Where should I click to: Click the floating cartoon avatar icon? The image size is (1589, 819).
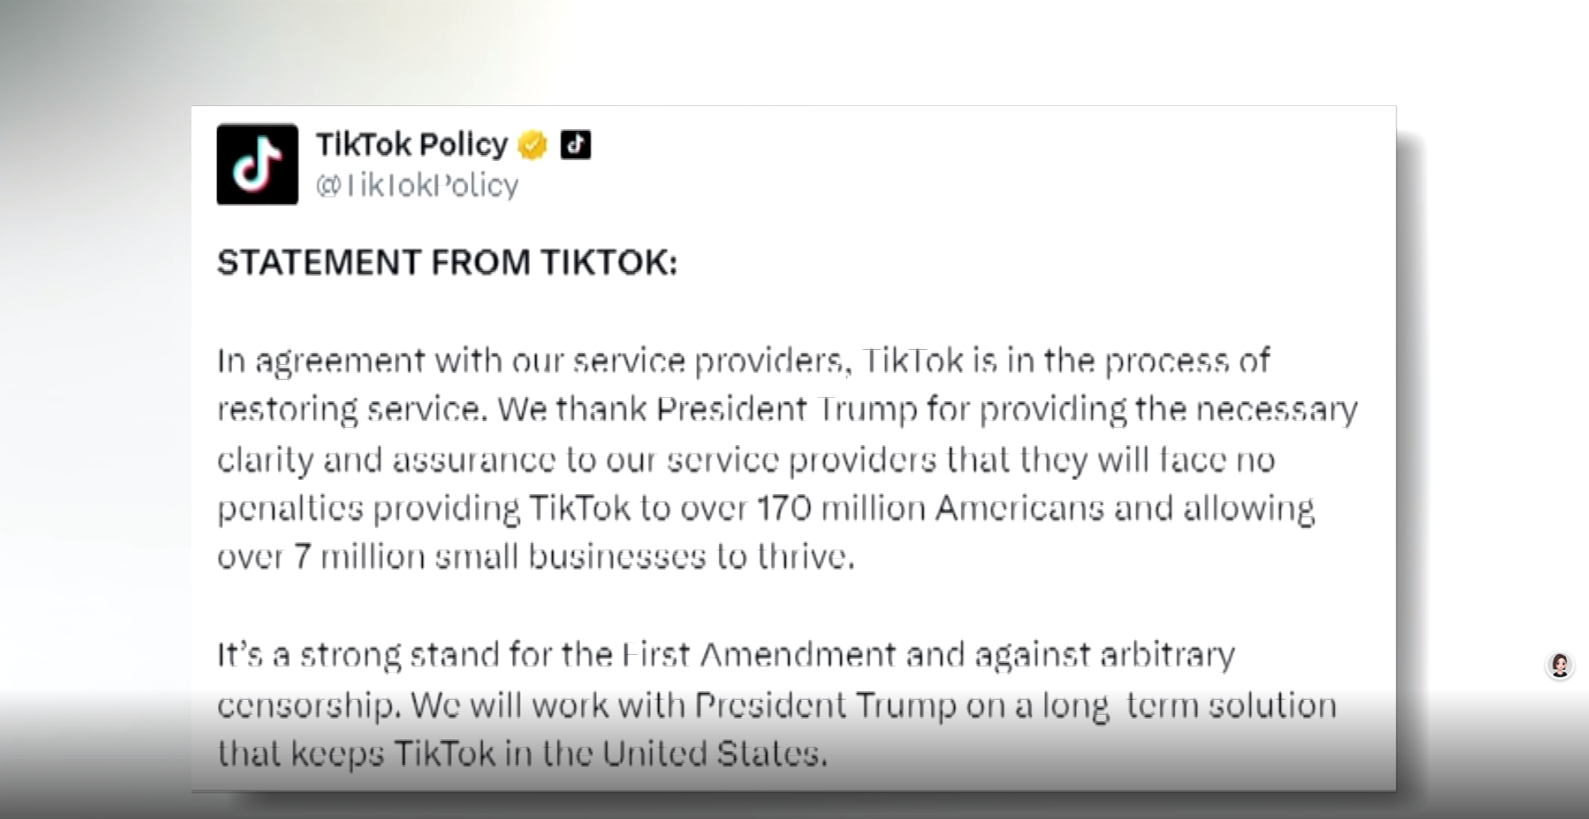[1559, 666]
